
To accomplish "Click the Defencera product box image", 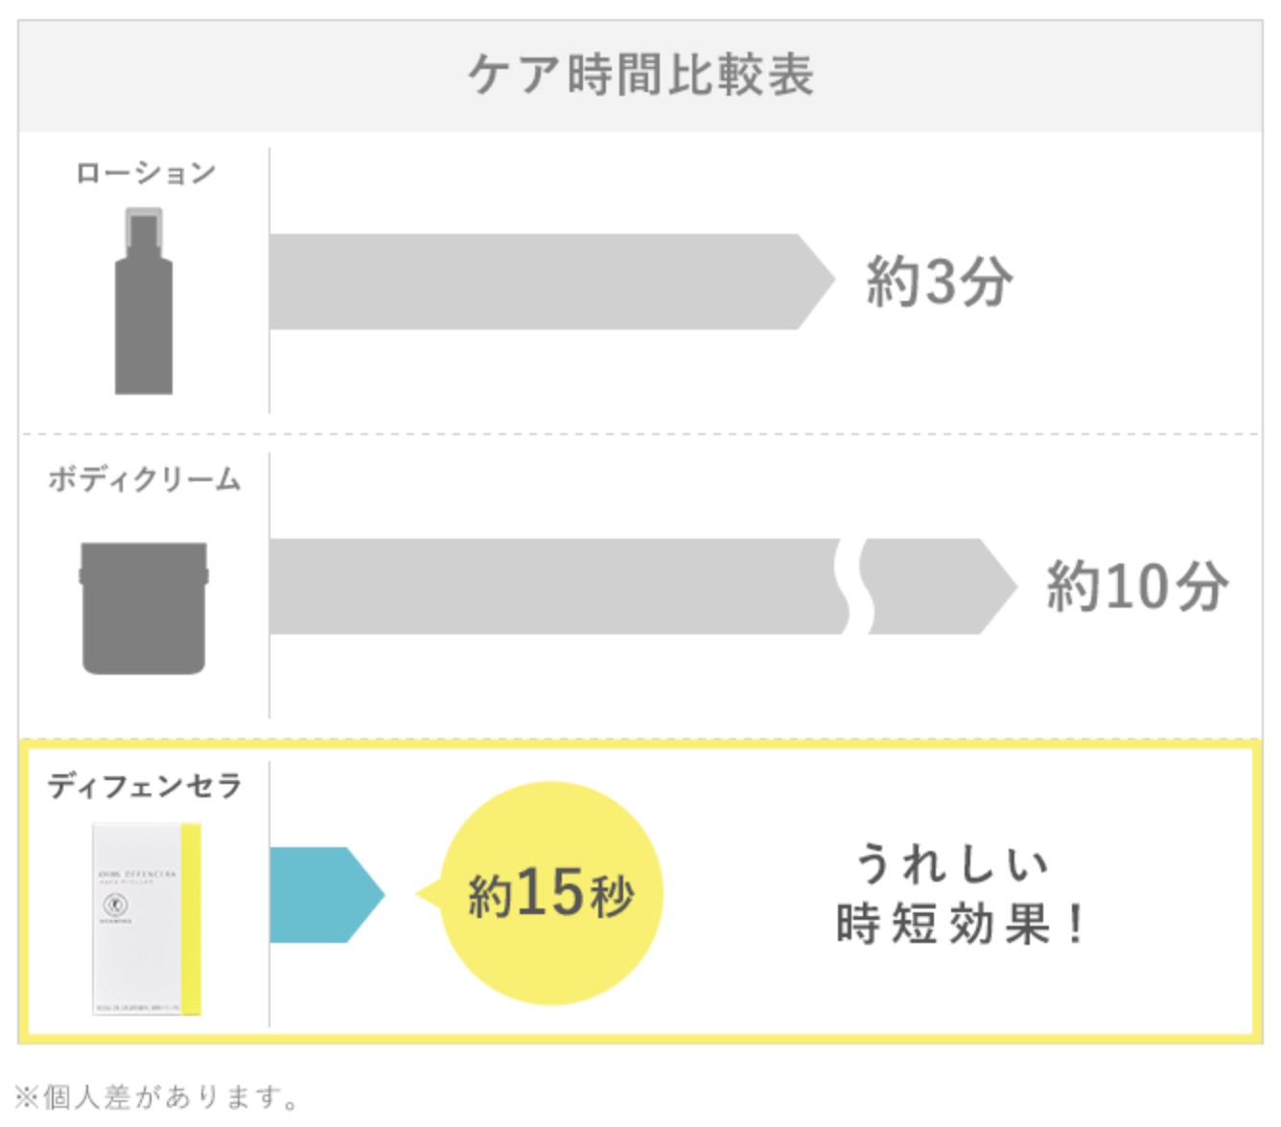I will (147, 918).
